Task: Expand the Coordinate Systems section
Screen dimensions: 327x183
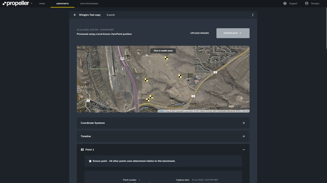Action: click(x=244, y=123)
